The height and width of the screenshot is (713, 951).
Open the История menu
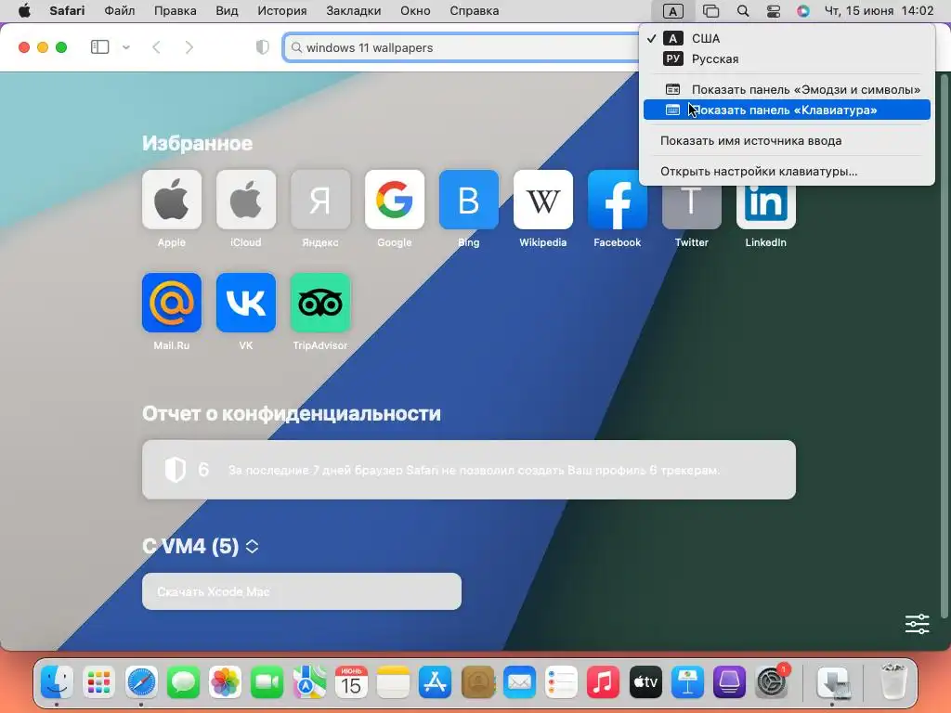282,11
